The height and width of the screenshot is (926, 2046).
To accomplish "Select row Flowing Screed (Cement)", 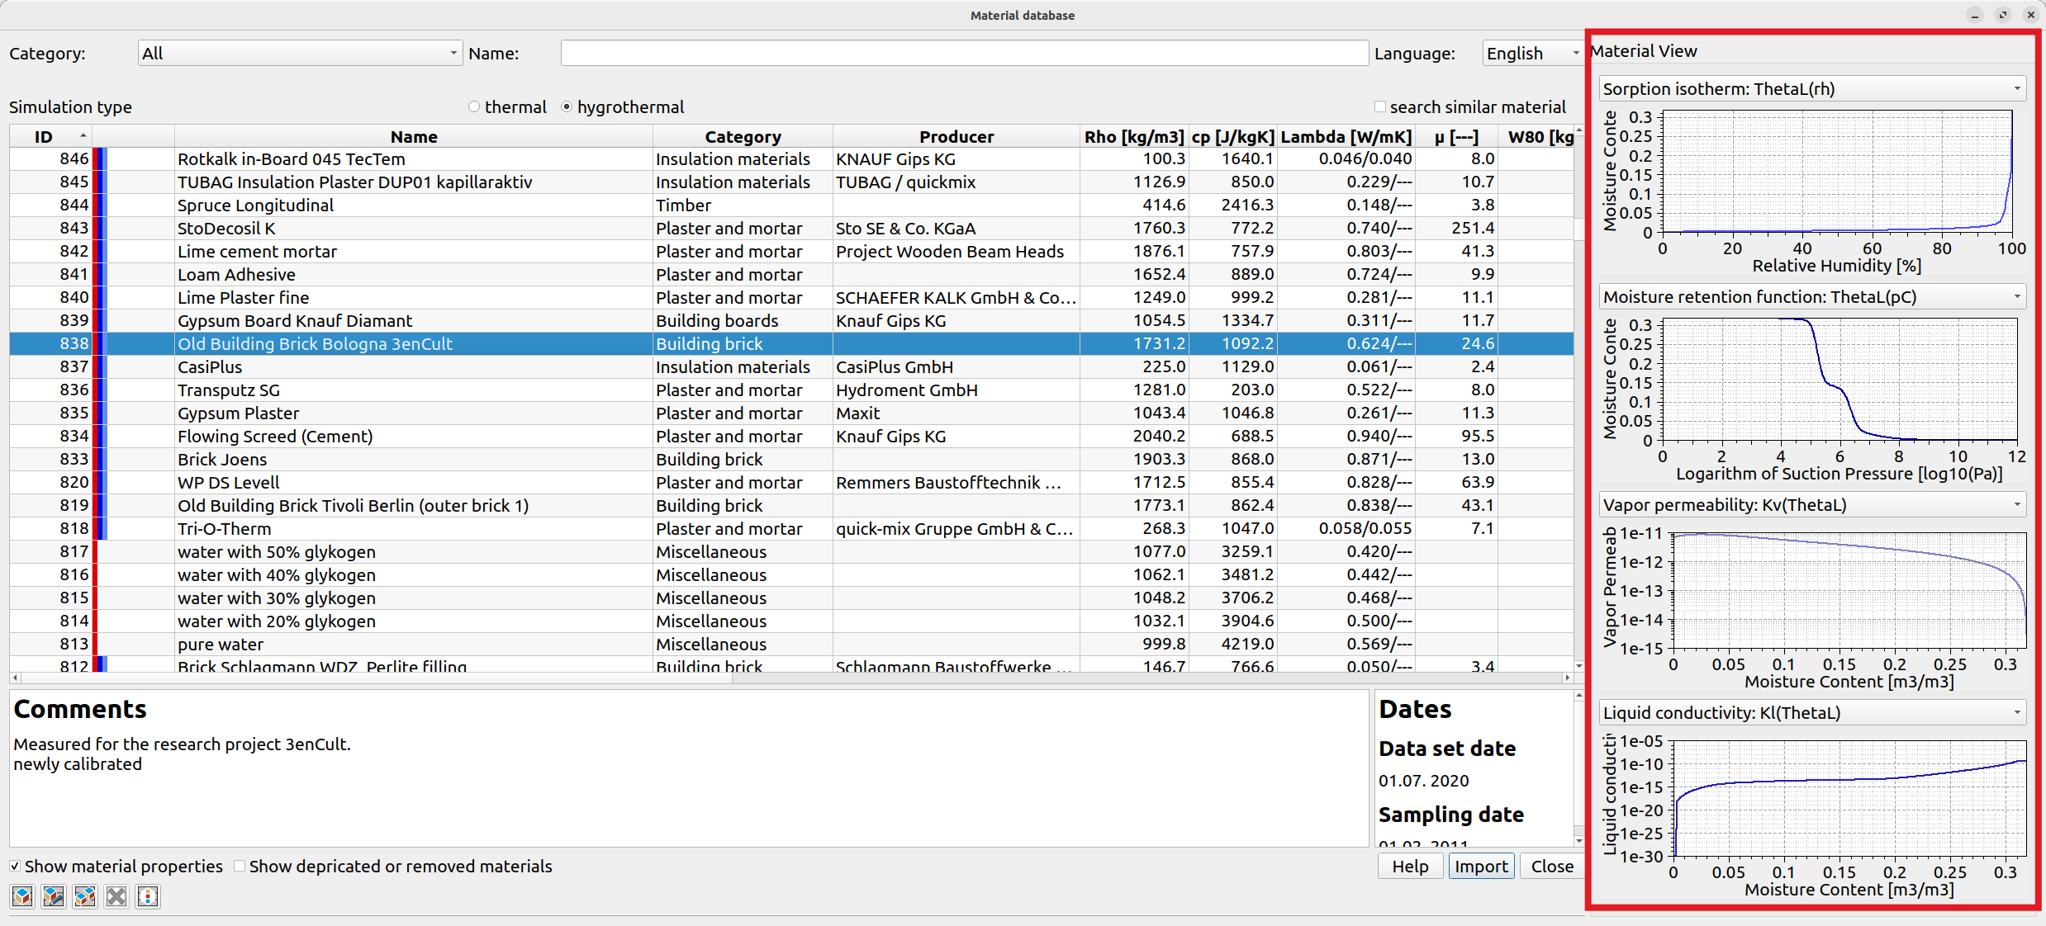I will point(791,436).
